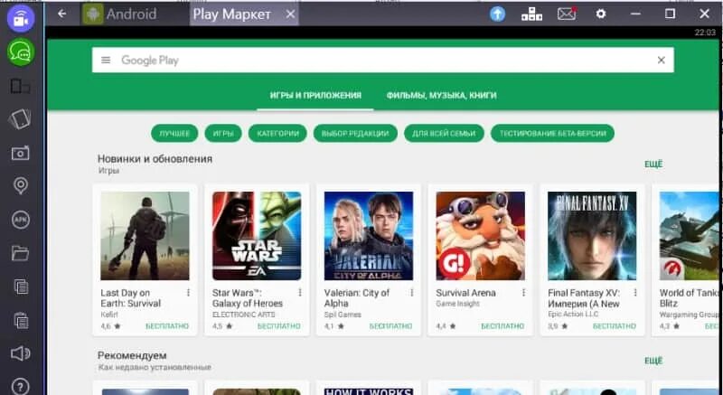Click the Новинки и обновления heading
723x395 pixels.
155,159
